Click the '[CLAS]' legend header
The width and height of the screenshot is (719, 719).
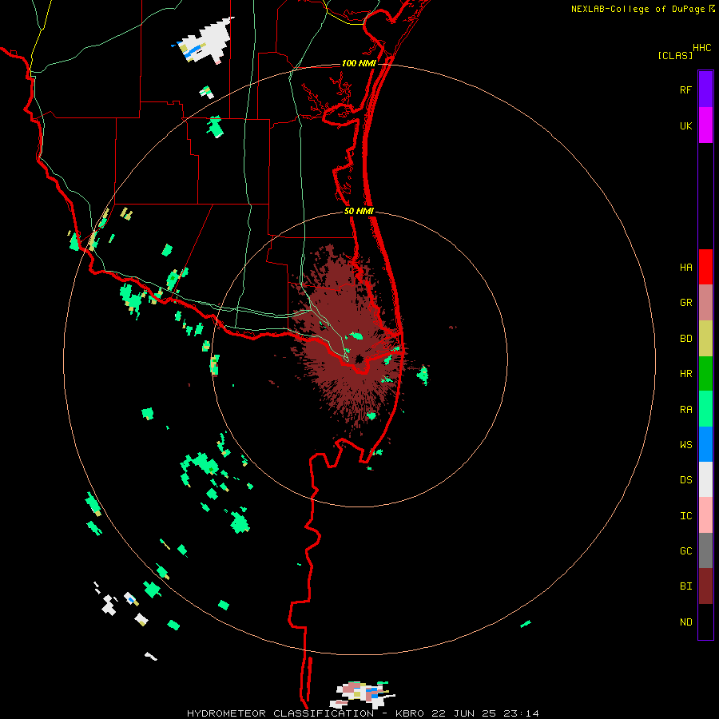tap(675, 55)
